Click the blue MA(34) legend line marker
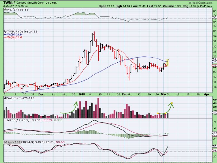 tap(5, 35)
